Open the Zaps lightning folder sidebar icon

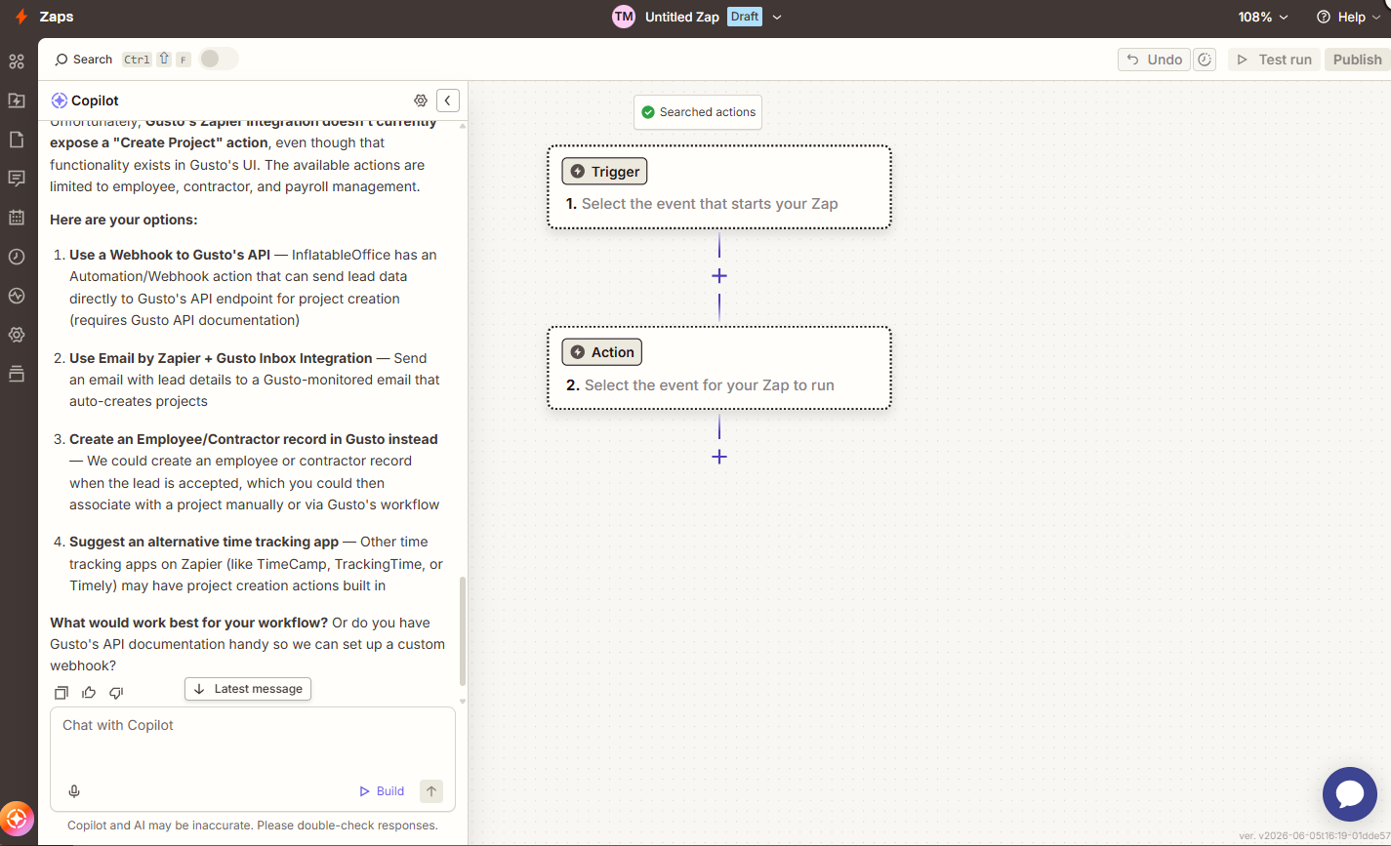click(x=17, y=101)
